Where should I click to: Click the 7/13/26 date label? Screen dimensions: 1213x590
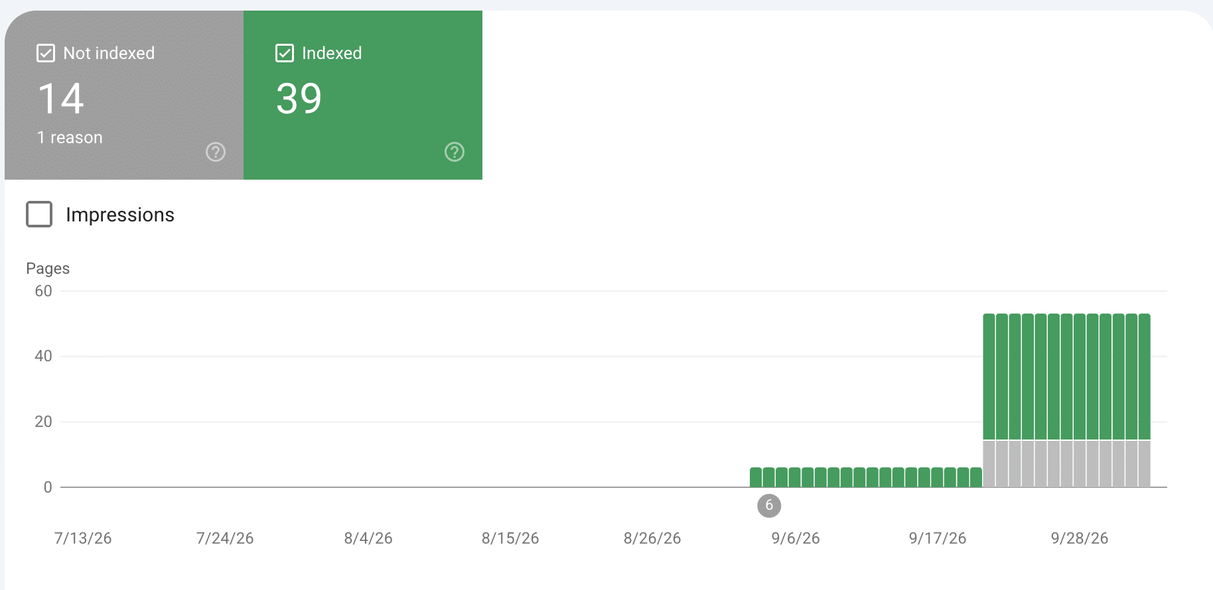(x=83, y=538)
